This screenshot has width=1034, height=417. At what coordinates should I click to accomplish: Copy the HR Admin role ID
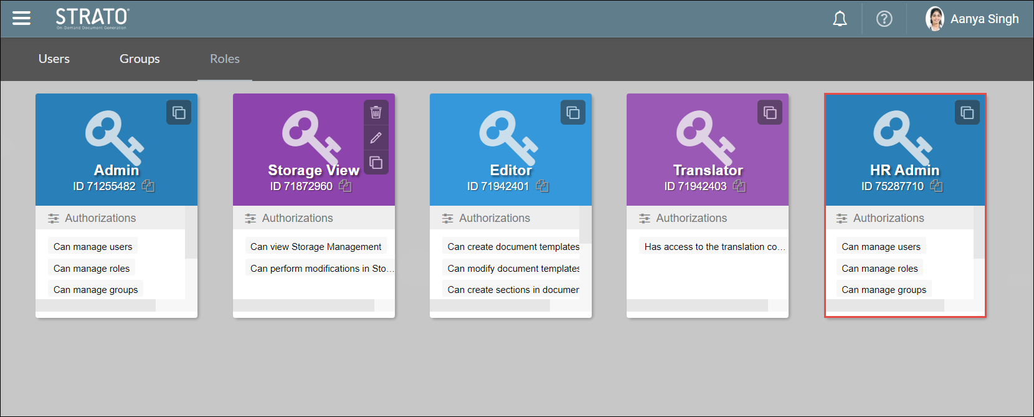click(936, 186)
